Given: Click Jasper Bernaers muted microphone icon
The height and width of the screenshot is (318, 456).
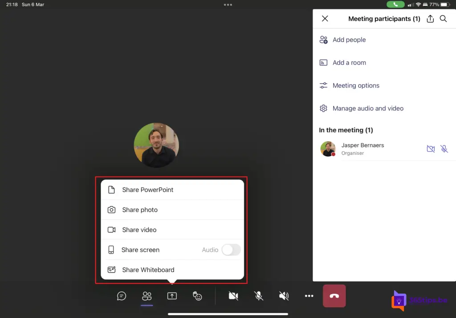Looking at the screenshot, I should [444, 149].
